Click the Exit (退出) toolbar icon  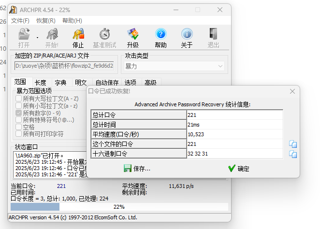[x=213, y=34]
